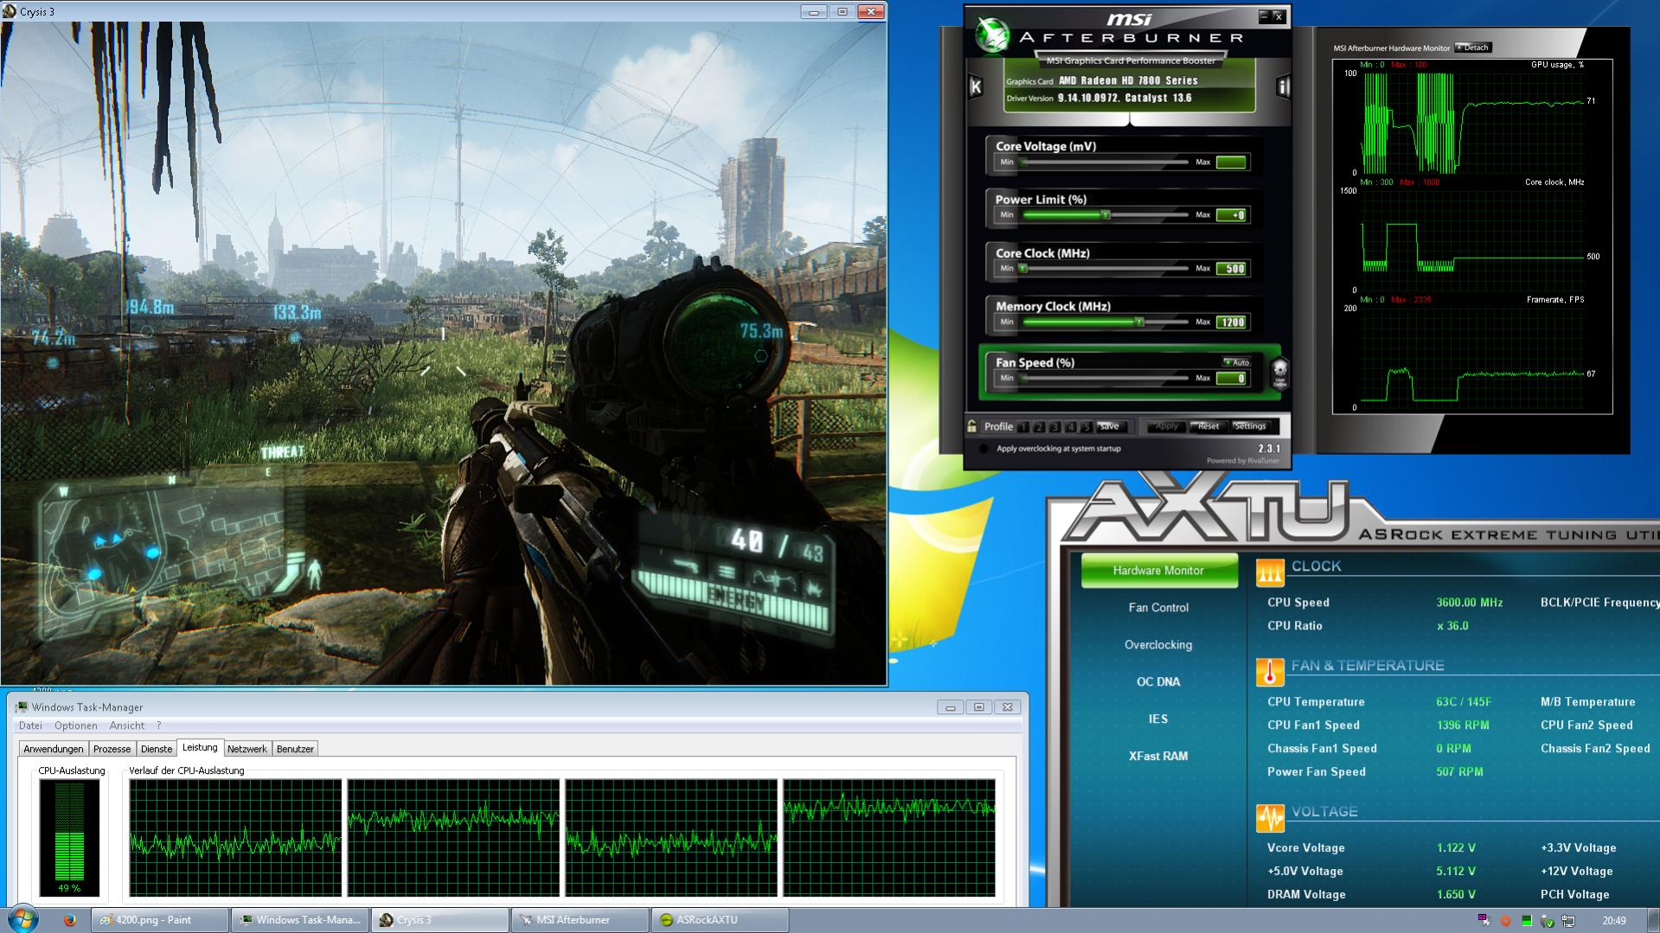Toggle the fan speed Auto button
Viewport: 1660px width, 933px height.
(1236, 362)
